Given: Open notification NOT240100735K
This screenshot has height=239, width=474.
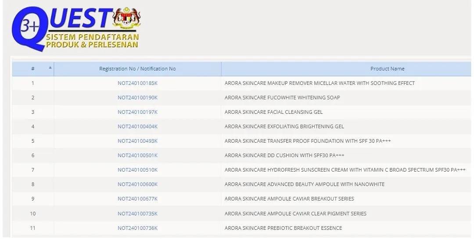Looking at the screenshot, I should 137,214.
